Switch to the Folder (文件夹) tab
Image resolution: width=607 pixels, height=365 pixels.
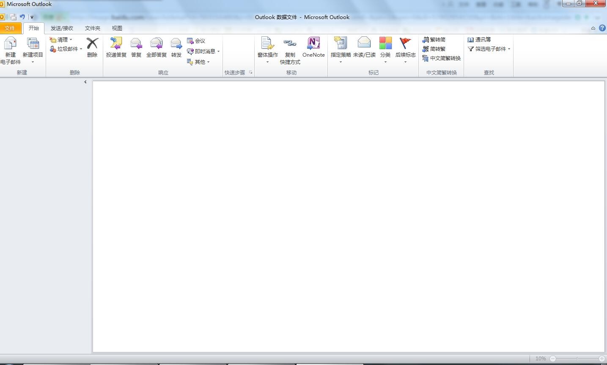(x=93, y=28)
